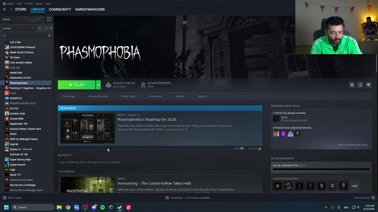378x212 pixels.
Task: Open Windows Start menu
Action: coord(6,207)
